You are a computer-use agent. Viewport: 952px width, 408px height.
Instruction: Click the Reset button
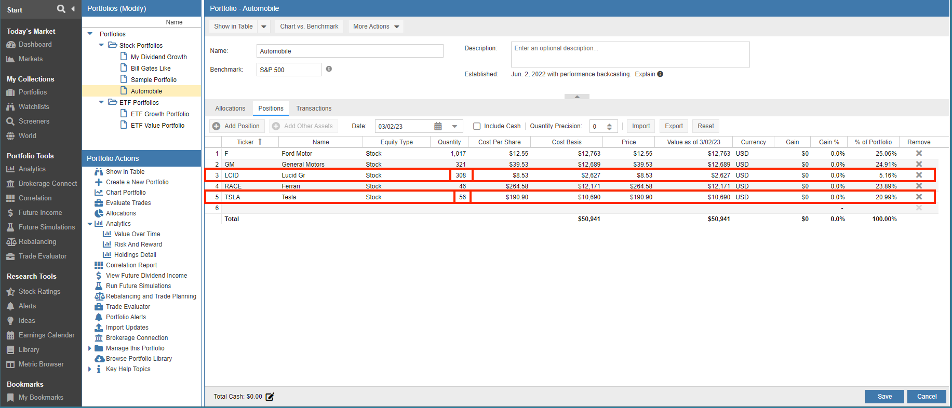click(x=705, y=126)
